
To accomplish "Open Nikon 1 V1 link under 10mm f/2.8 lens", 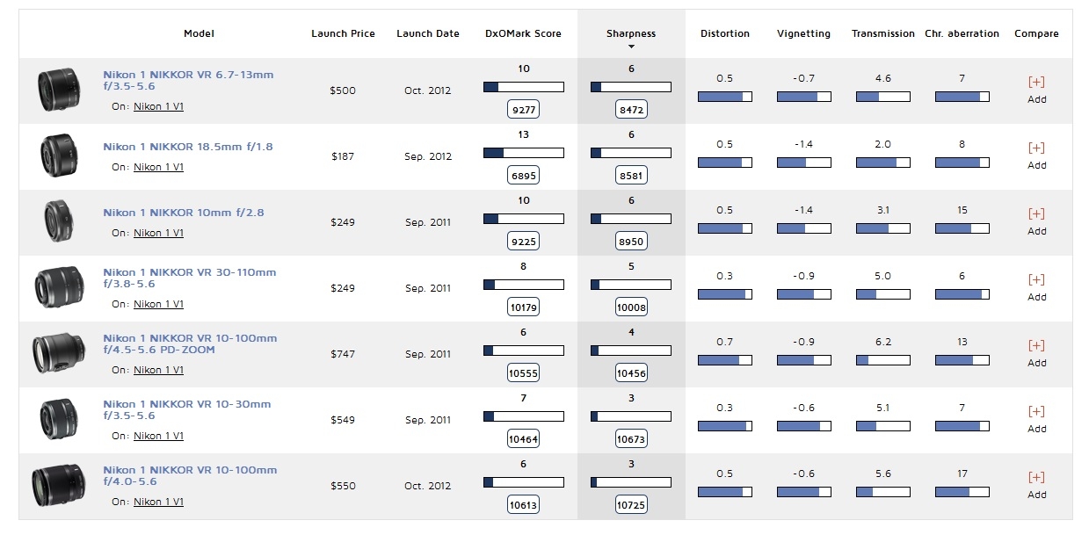I will point(158,233).
